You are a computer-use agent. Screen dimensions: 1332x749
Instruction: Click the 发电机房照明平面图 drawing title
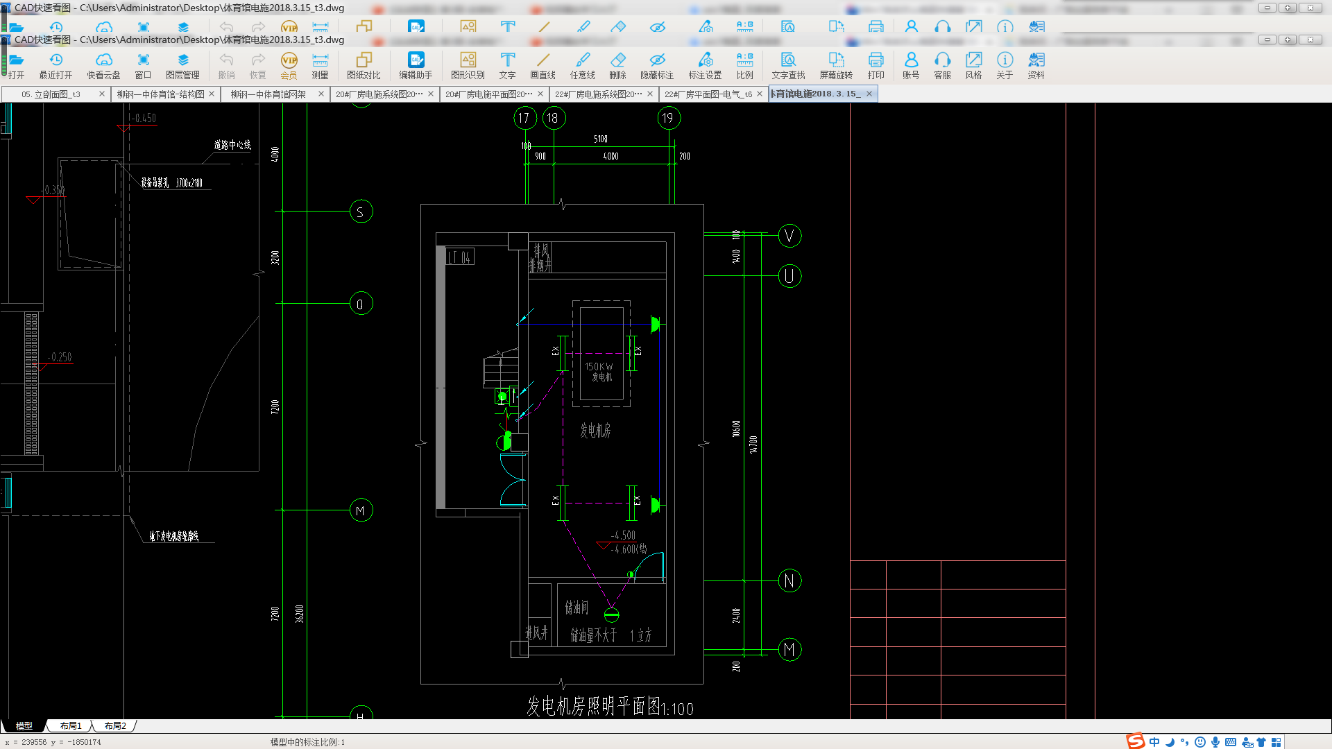(x=610, y=707)
